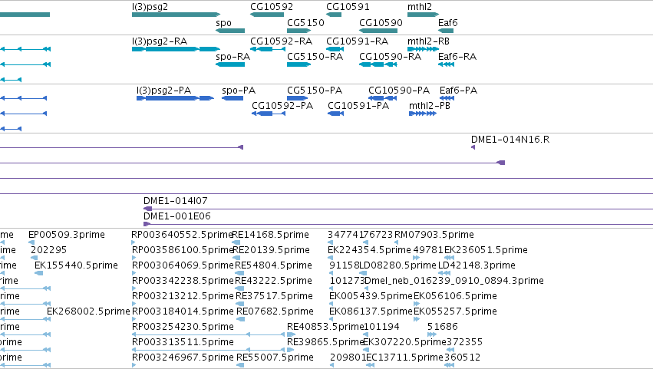Select EST RP003313511.5prime
653x369 pixels.
[x=183, y=342]
